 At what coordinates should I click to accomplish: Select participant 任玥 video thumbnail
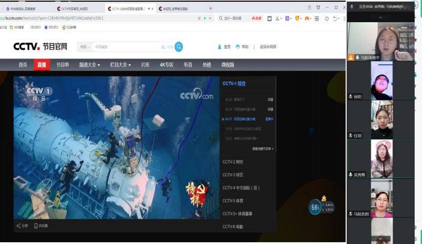click(x=382, y=120)
